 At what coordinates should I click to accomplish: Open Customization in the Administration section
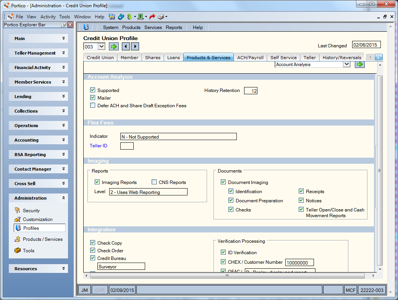pos(37,219)
